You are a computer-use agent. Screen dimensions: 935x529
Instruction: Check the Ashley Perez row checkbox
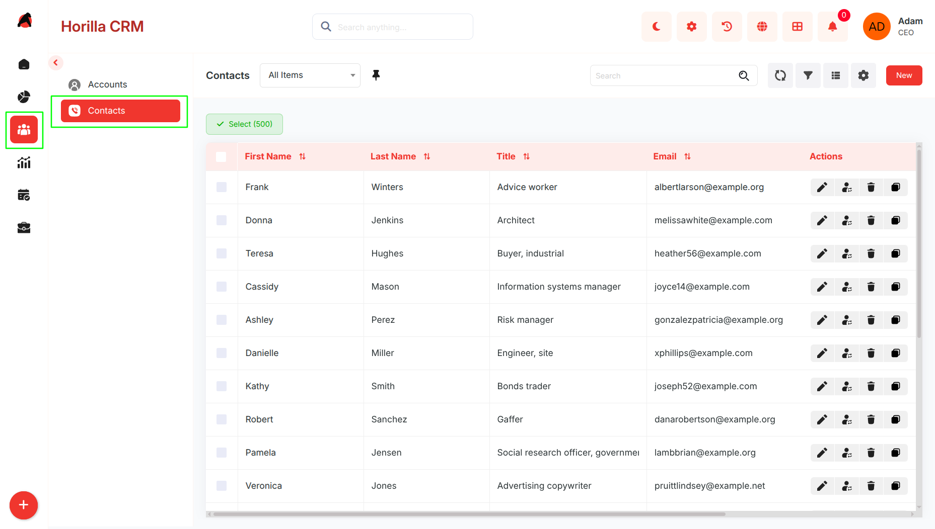222,320
